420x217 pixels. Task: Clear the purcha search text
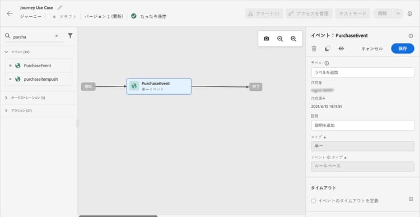point(57,36)
